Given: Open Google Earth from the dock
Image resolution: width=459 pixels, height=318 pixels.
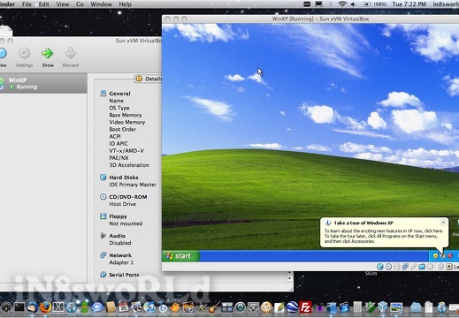Looking at the screenshot, I should (x=292, y=307).
